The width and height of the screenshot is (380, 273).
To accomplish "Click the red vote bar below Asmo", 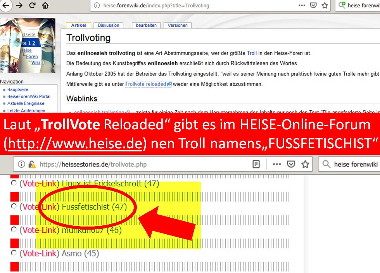I will point(15,266).
